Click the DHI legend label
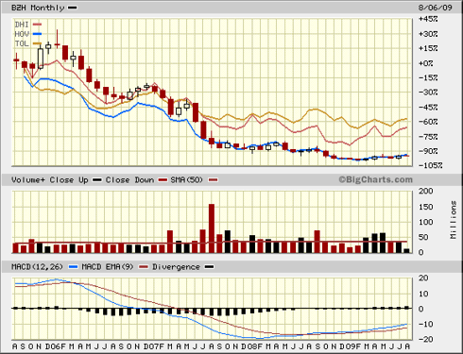The height and width of the screenshot is (354, 463). coord(22,25)
